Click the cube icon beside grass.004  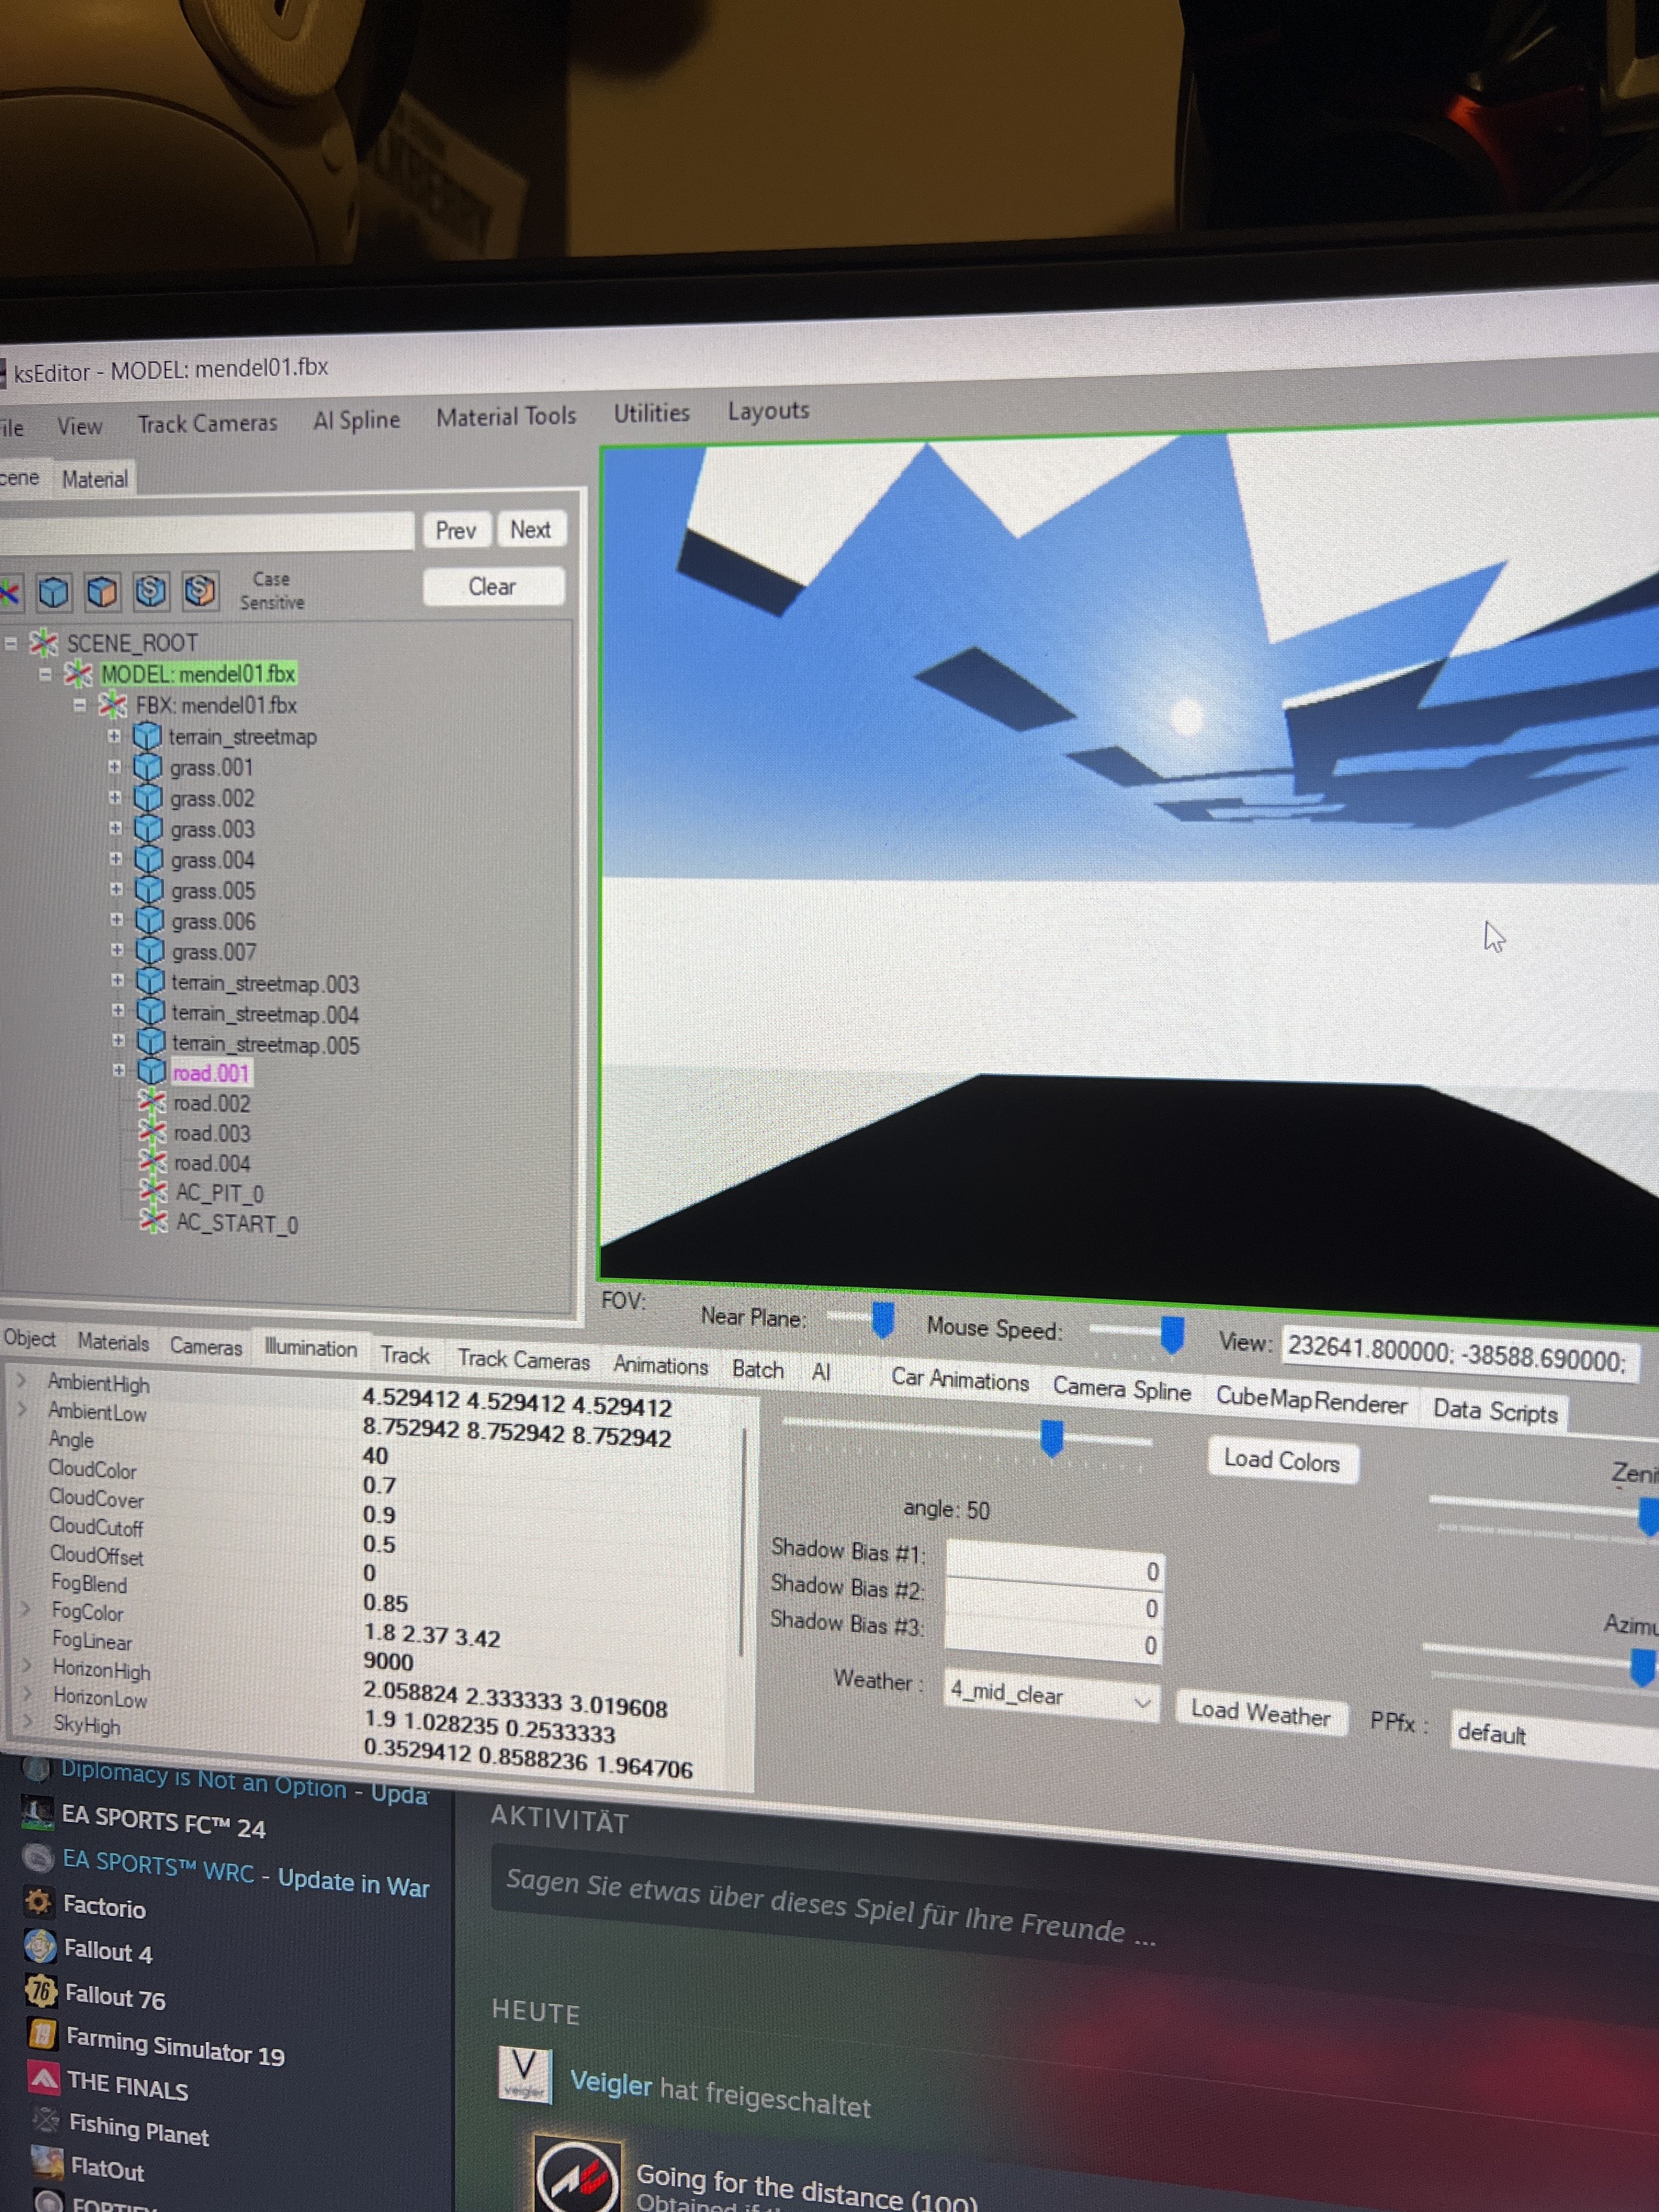149,860
